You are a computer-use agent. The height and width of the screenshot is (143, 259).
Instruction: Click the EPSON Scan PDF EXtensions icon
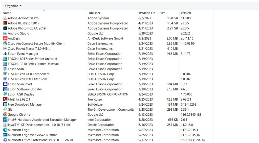click(x=5, y=79)
